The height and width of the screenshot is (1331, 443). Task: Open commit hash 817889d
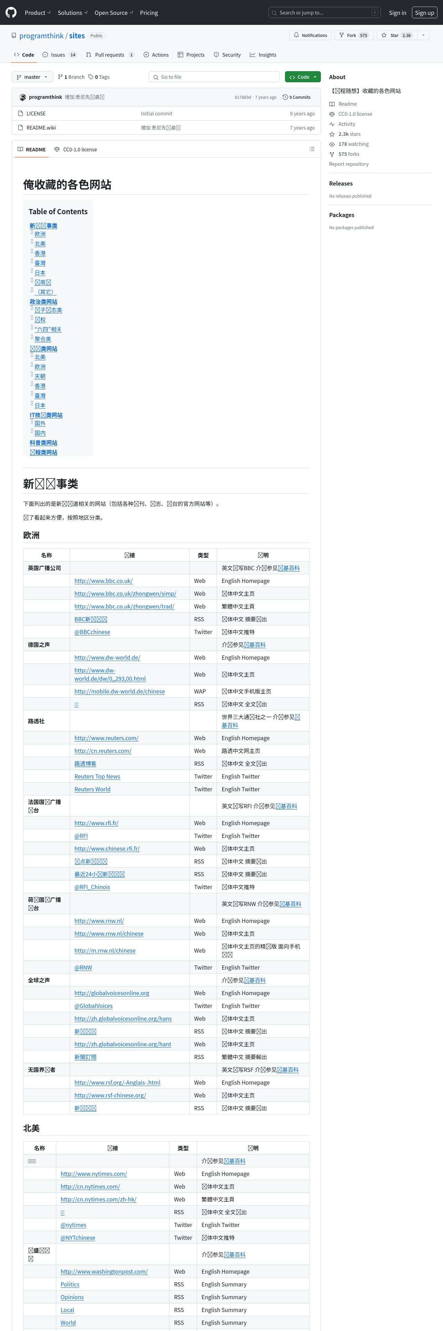tap(243, 97)
